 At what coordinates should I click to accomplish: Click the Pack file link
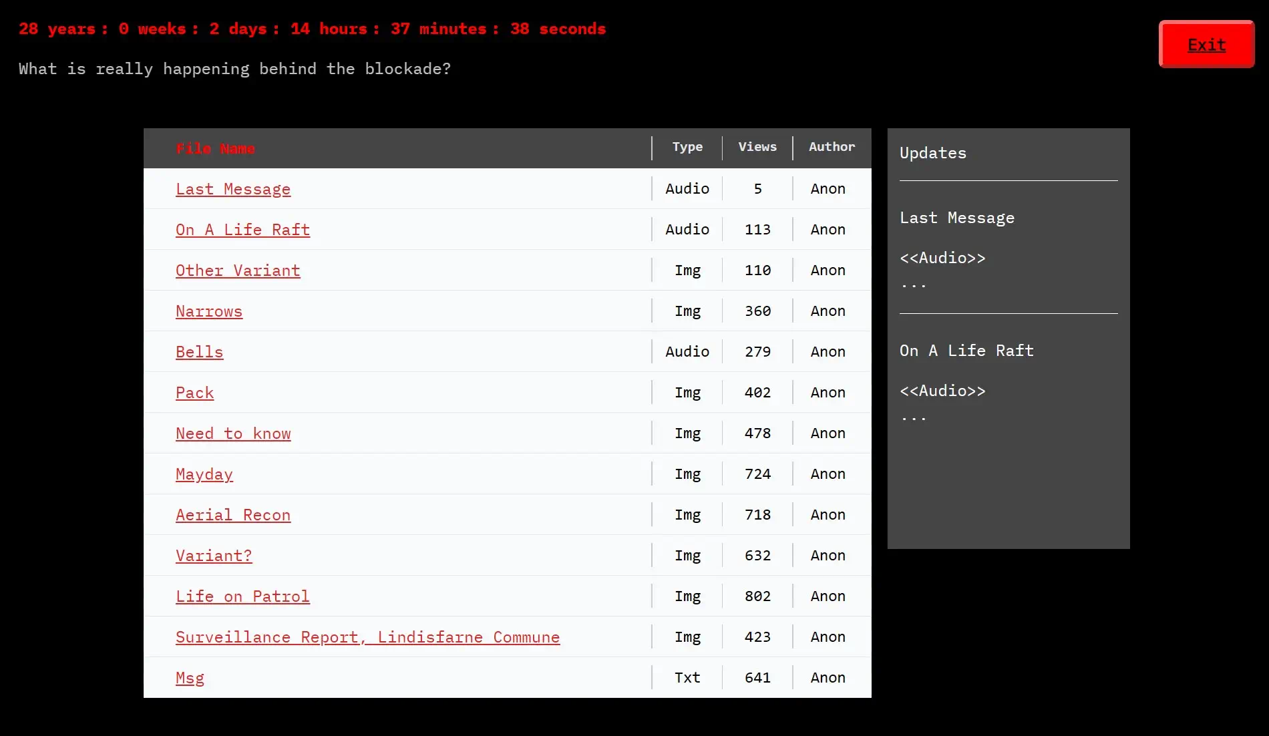(194, 393)
